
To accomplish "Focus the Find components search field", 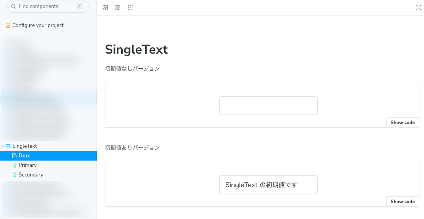I will tap(48, 6).
